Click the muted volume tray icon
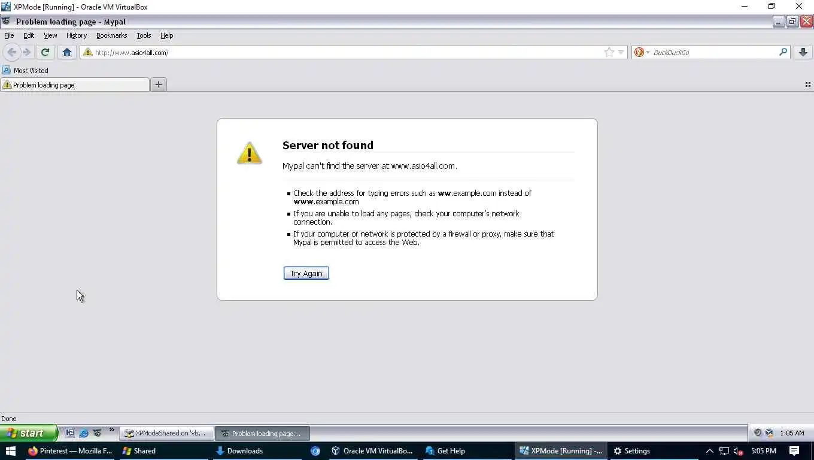This screenshot has height=460, width=814. pos(739,451)
